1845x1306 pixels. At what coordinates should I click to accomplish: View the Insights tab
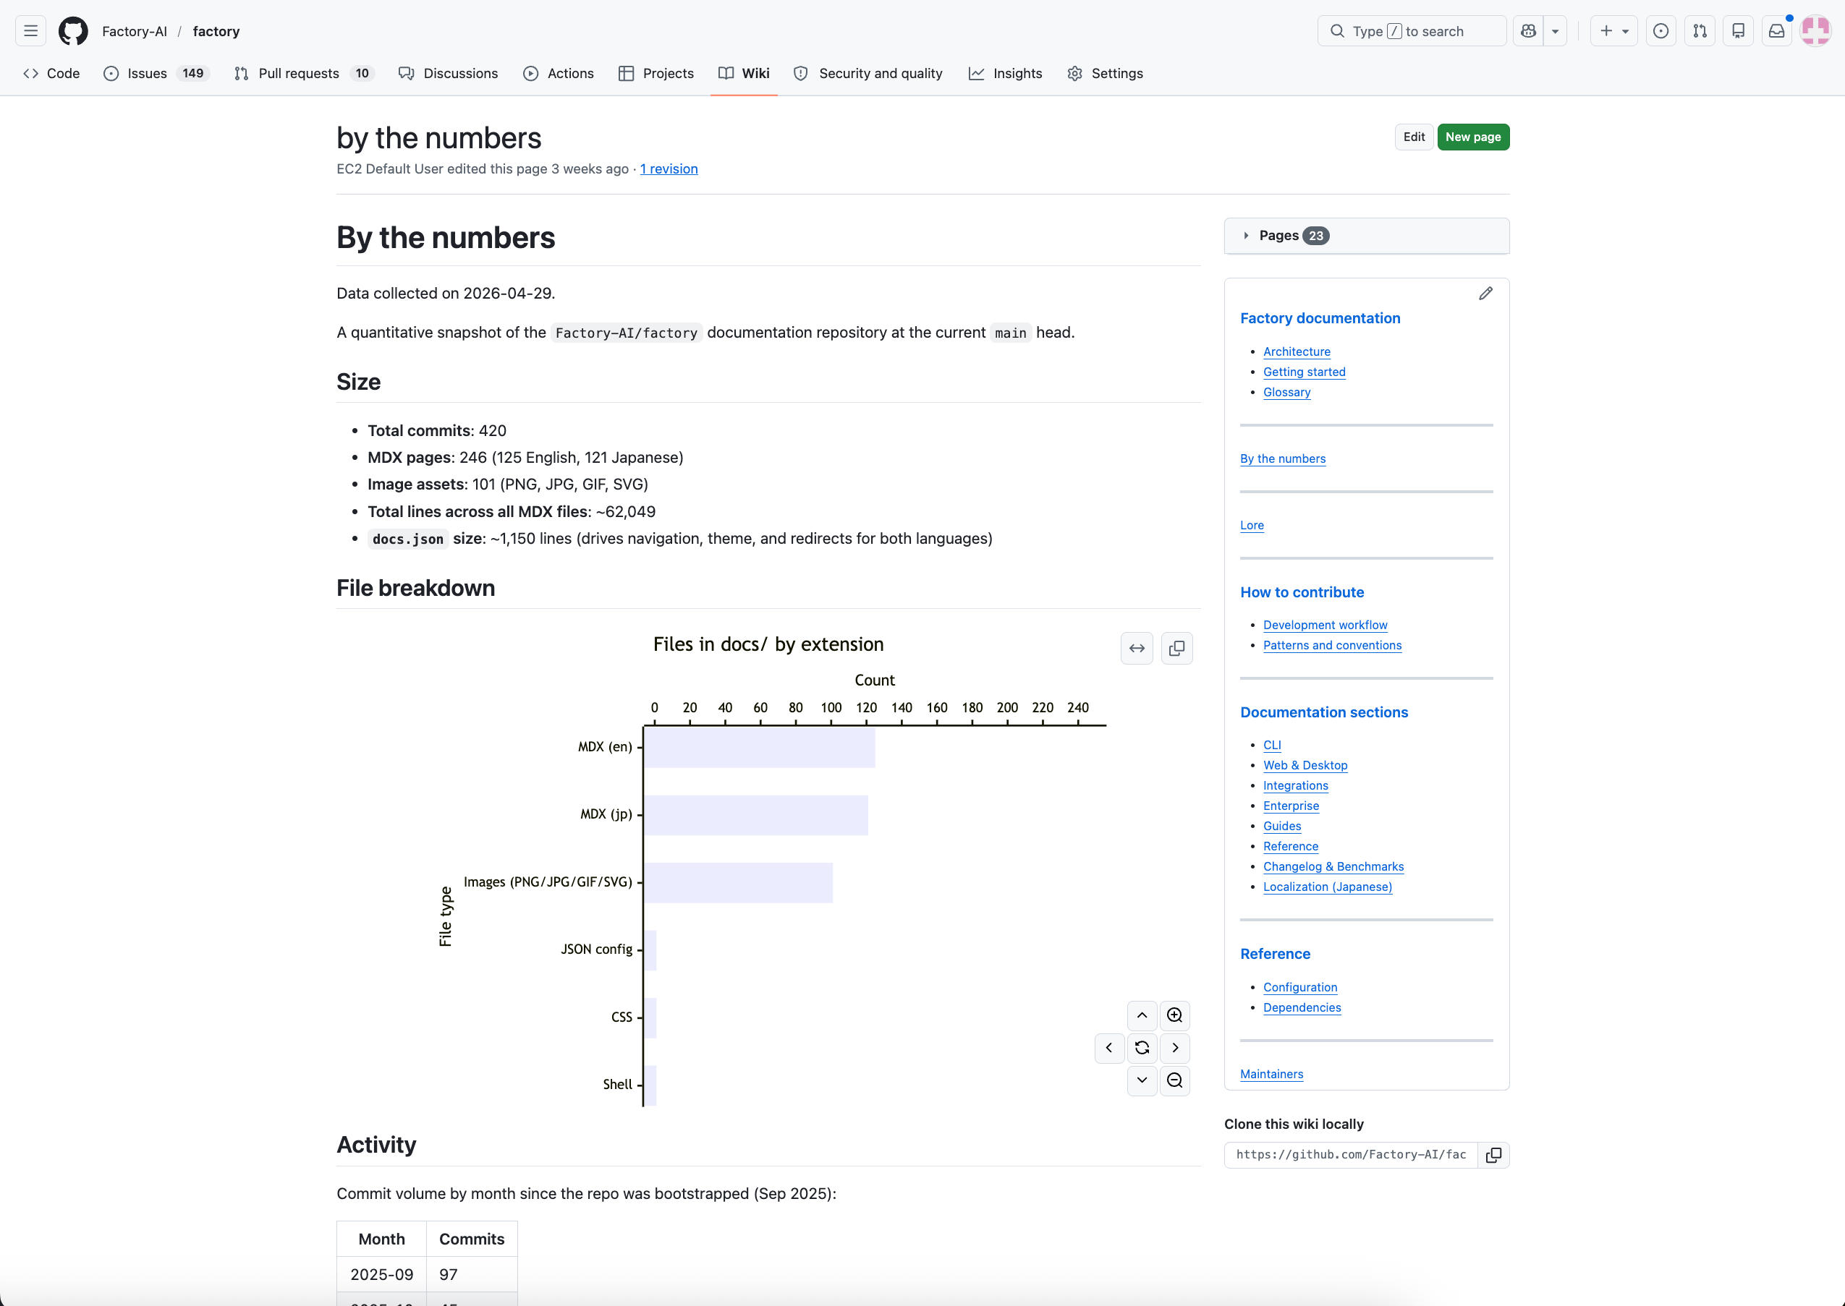1005,73
